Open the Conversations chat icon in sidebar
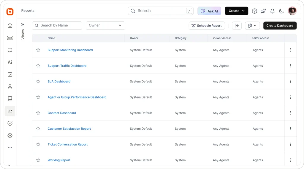This screenshot has height=169, width=304. (10, 50)
